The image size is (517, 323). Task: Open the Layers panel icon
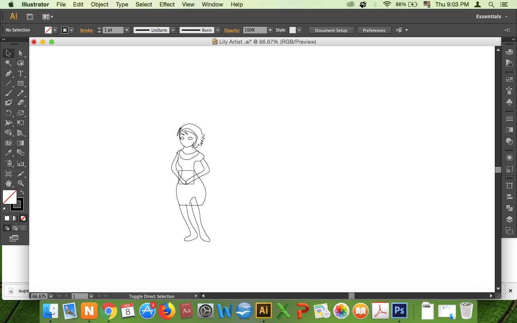pyautogui.click(x=509, y=219)
